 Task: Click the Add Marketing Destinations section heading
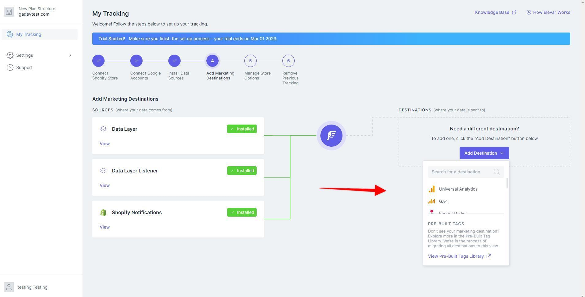125,99
